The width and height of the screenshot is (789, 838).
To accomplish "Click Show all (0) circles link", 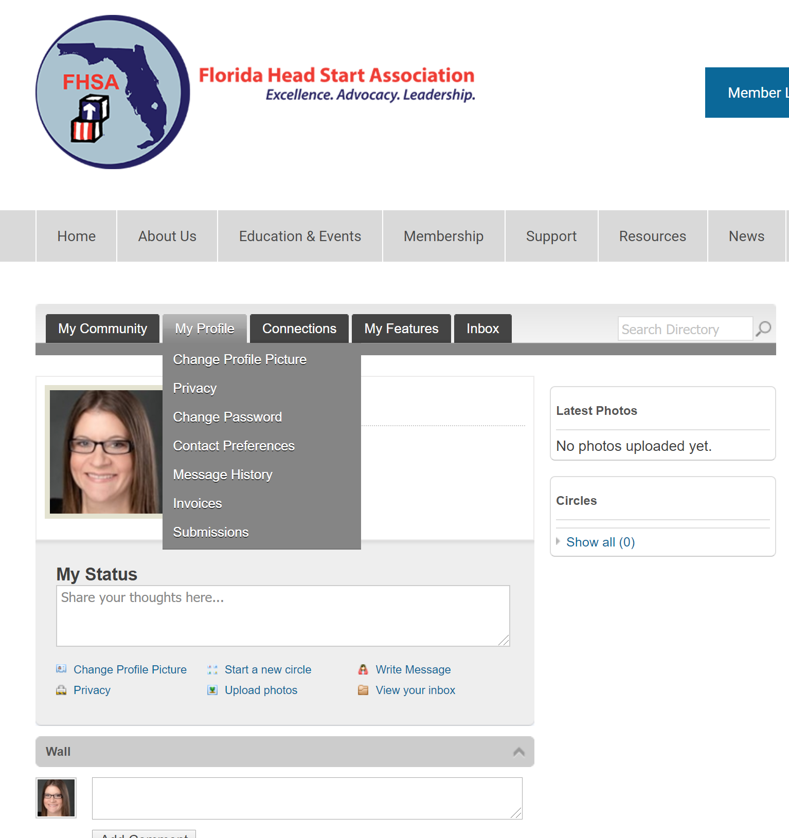I will (601, 542).
